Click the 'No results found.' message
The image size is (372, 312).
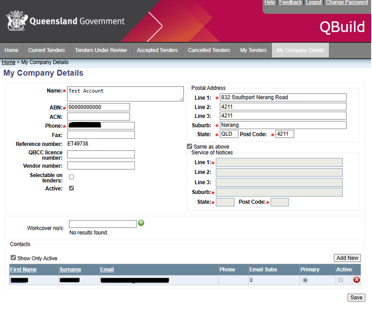(x=89, y=233)
